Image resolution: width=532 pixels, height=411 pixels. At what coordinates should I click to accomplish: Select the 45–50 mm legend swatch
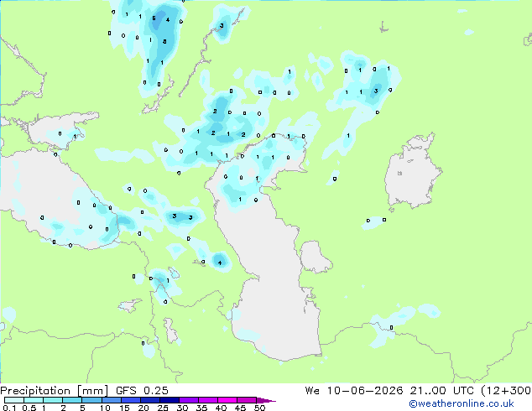247,400
